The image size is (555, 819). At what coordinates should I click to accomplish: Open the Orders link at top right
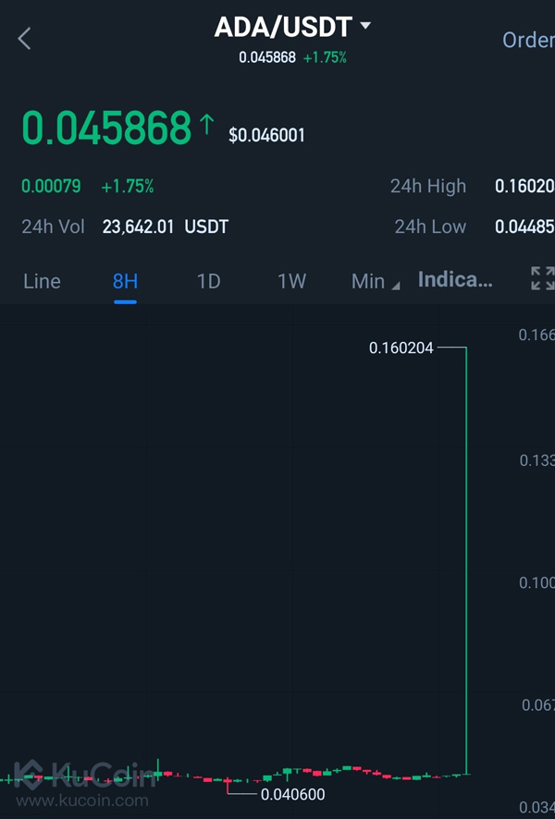pos(527,40)
